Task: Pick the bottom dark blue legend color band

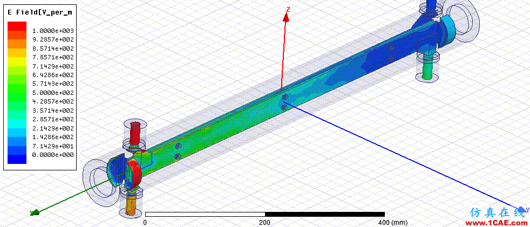Action: [x=17, y=160]
